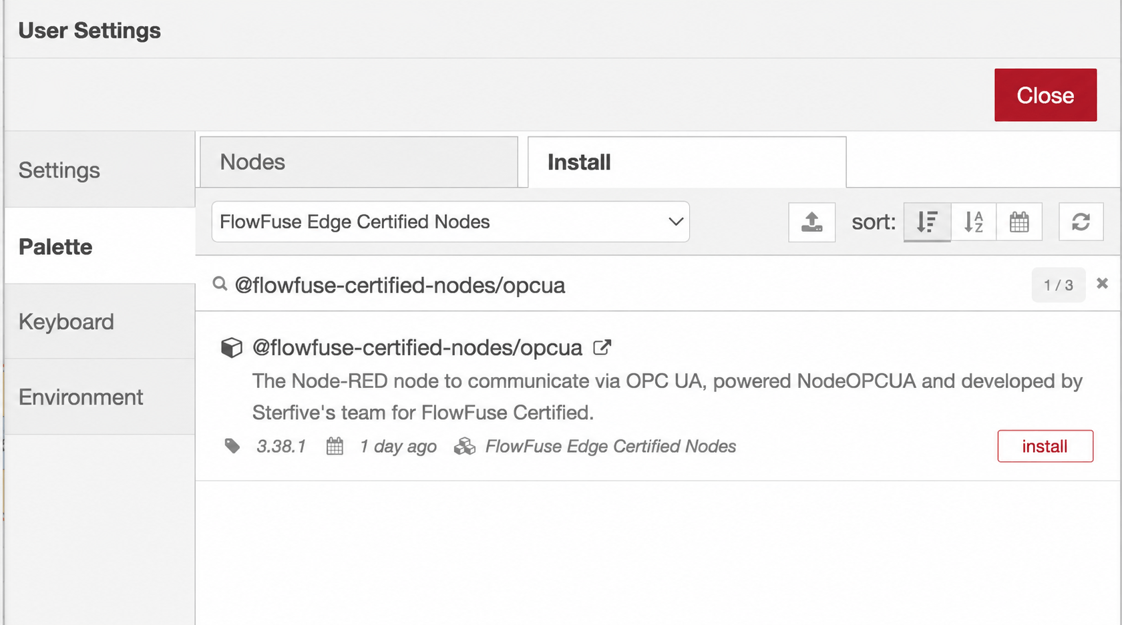Click the version number 3.38.1
1122x625 pixels.
281,446
